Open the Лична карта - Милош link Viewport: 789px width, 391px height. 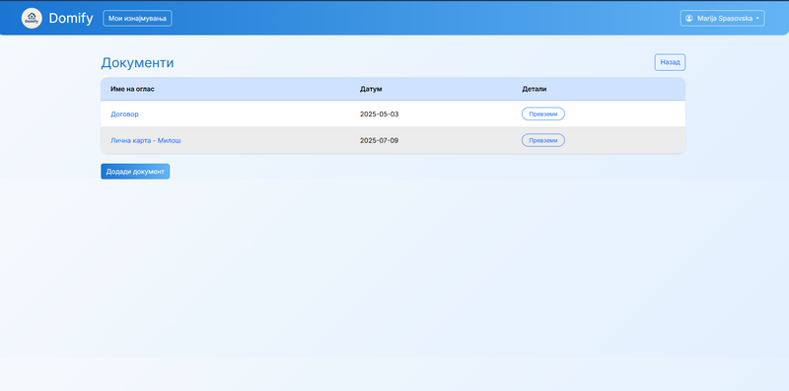(x=145, y=140)
